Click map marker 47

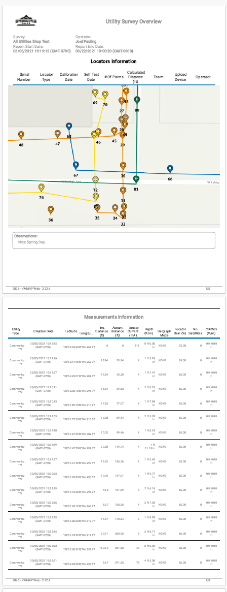coord(58,135)
